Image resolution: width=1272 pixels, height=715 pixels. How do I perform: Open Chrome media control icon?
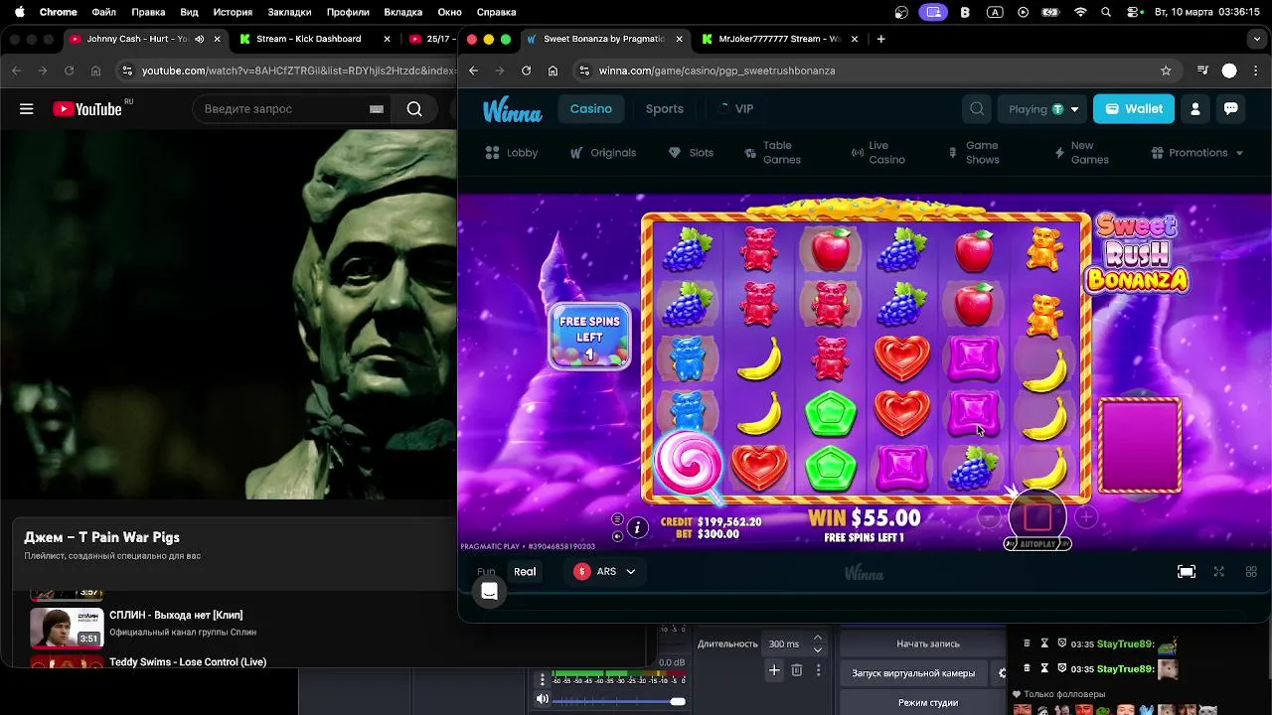click(1202, 71)
